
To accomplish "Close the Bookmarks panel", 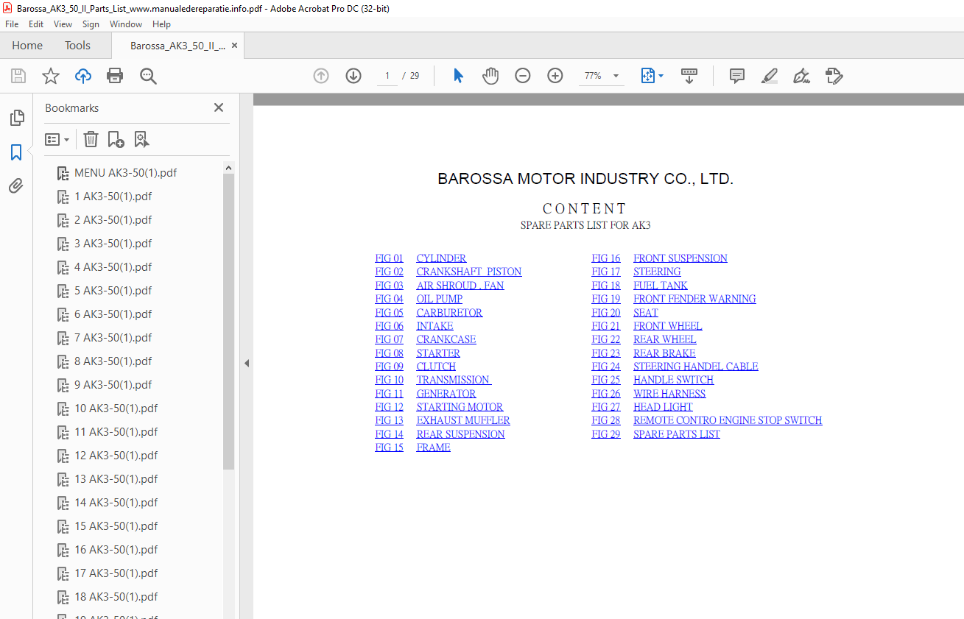I will pyautogui.click(x=219, y=107).
